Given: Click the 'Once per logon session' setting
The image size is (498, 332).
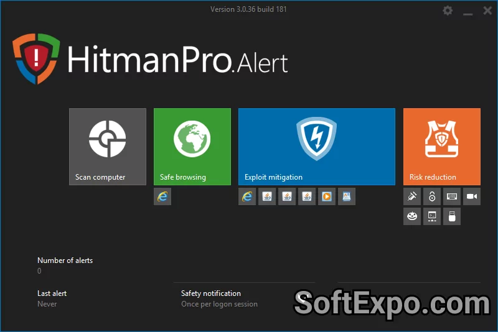Looking at the screenshot, I should click(219, 304).
